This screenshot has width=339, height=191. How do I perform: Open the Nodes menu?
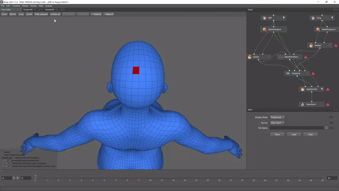[33, 6]
